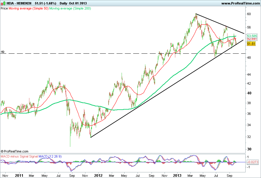Click the 36 price axis label
Viewport: 261px width, 178px height.
pyautogui.click(x=249, y=114)
